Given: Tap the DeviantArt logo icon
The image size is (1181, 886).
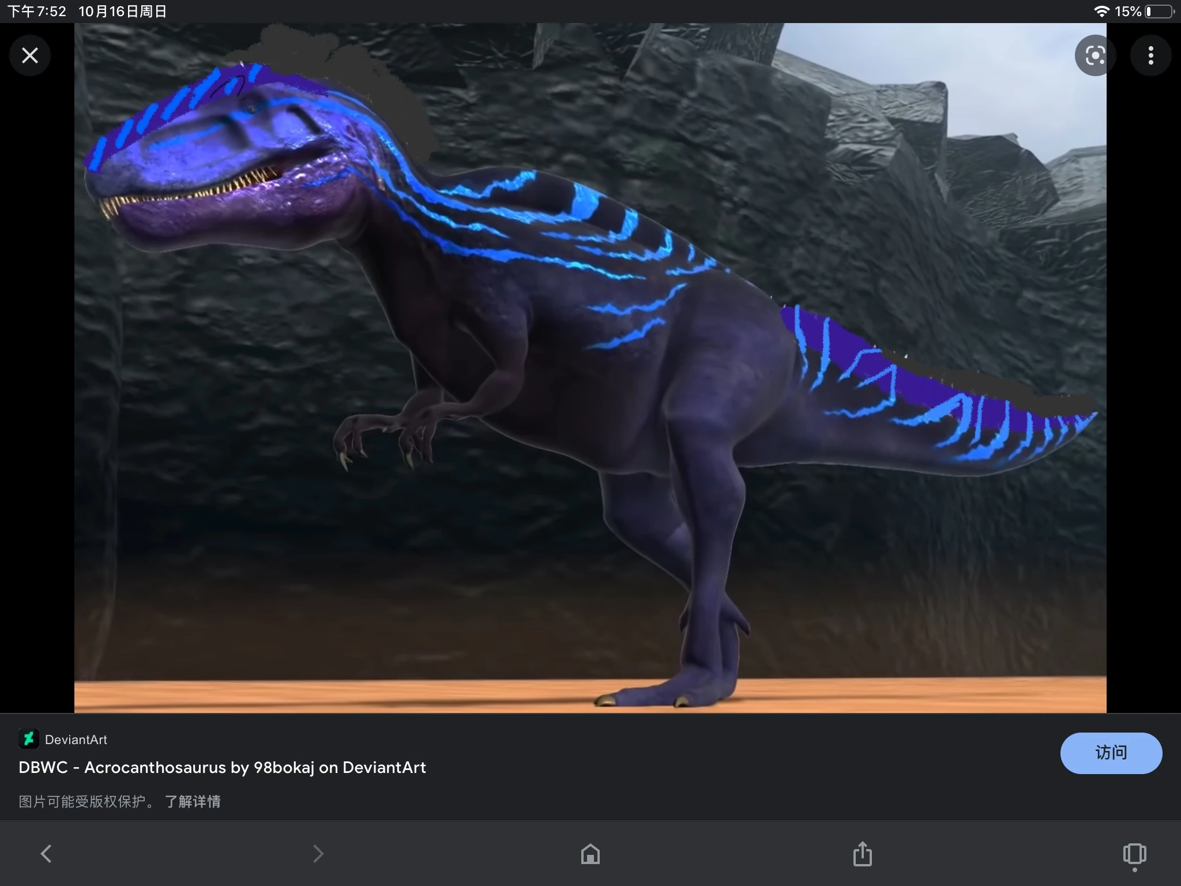Looking at the screenshot, I should [29, 739].
